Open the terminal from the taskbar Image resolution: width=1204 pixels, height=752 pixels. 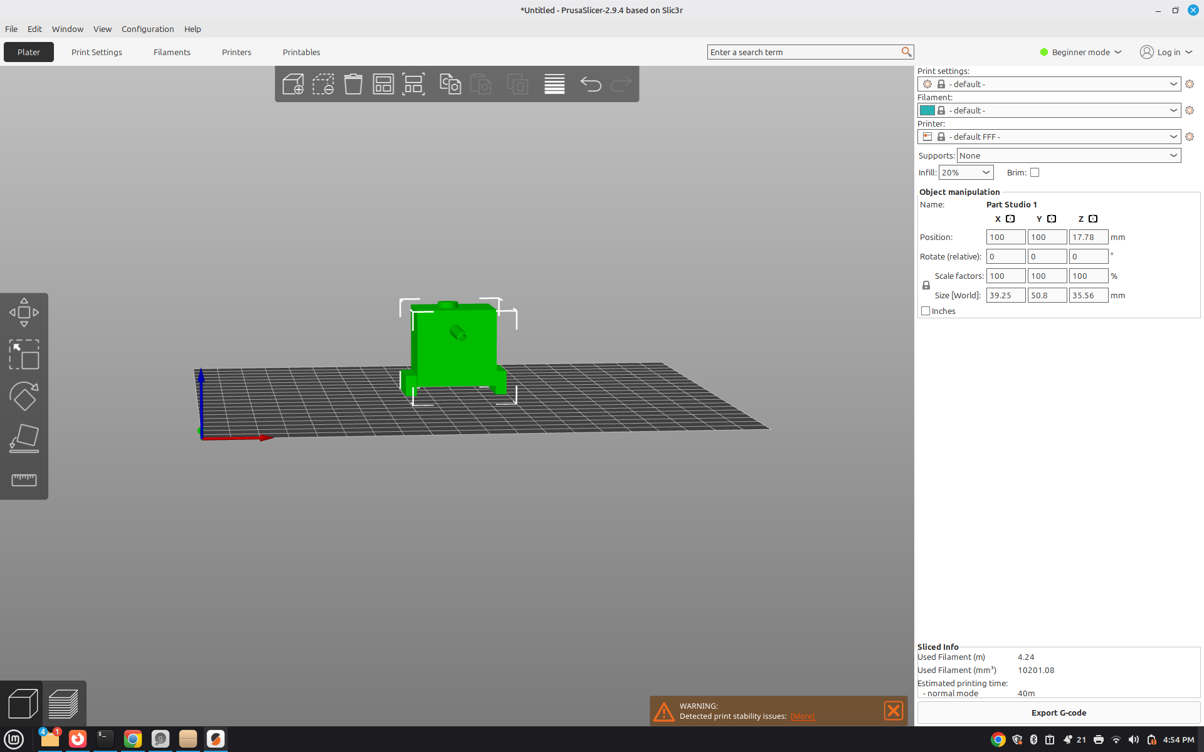pyautogui.click(x=105, y=739)
